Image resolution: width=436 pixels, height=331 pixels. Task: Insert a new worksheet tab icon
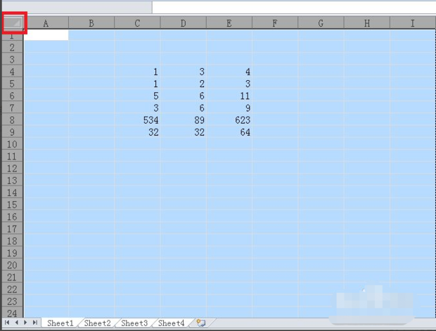pos(200,323)
